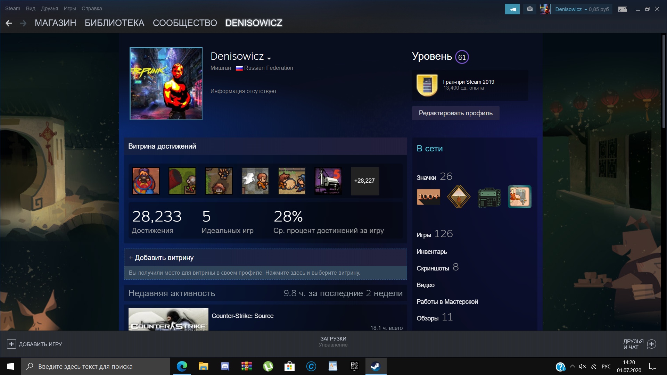The image size is (667, 375).
Task: Open the notification center icon
Action: coord(653,366)
